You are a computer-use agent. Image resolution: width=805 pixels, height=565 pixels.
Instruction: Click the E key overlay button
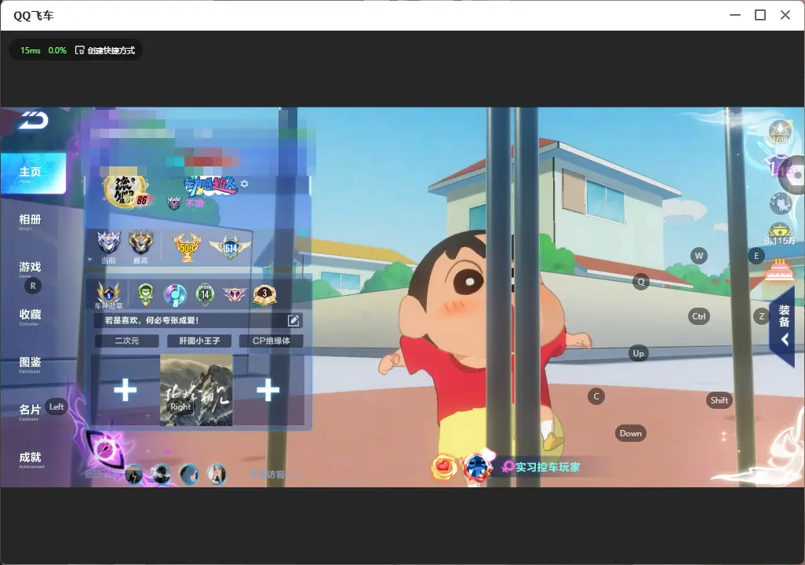click(756, 256)
